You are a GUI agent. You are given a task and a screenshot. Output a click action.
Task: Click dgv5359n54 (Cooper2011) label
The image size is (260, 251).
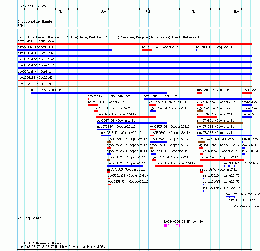click(x=217, y=90)
